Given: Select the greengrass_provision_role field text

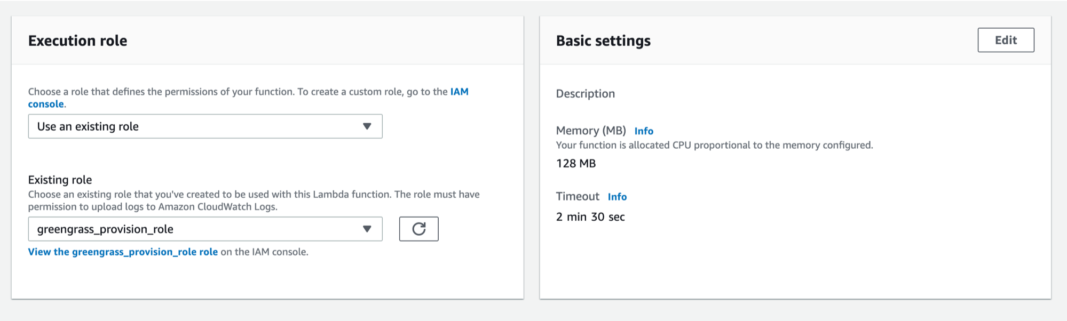Looking at the screenshot, I should (x=105, y=229).
